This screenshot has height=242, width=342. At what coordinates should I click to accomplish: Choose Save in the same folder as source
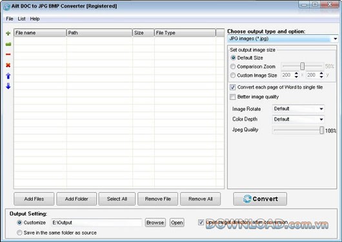tap(19, 232)
